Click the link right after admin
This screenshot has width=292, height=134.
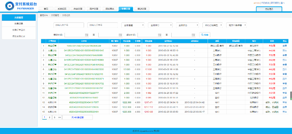click(x=265, y=3)
